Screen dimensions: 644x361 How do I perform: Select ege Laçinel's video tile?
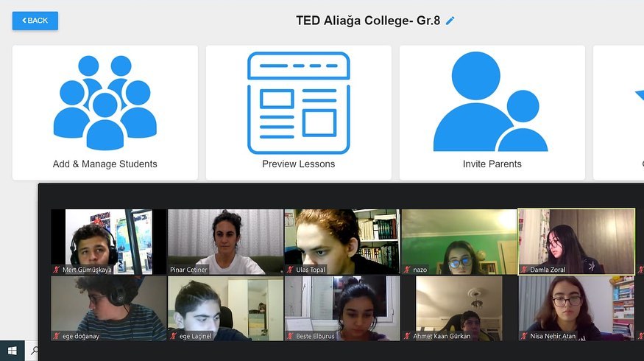[x=225, y=309]
